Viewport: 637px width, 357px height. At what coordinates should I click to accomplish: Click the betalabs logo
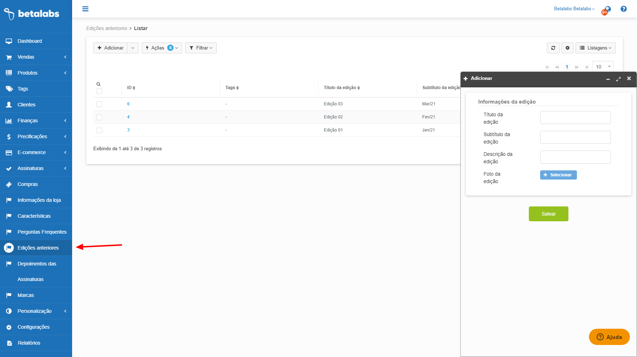tap(32, 14)
